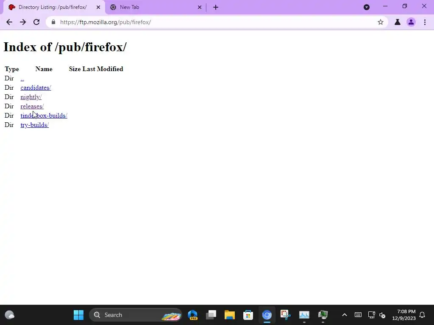
Task: Close the New Tab tab
Action: coord(200,7)
